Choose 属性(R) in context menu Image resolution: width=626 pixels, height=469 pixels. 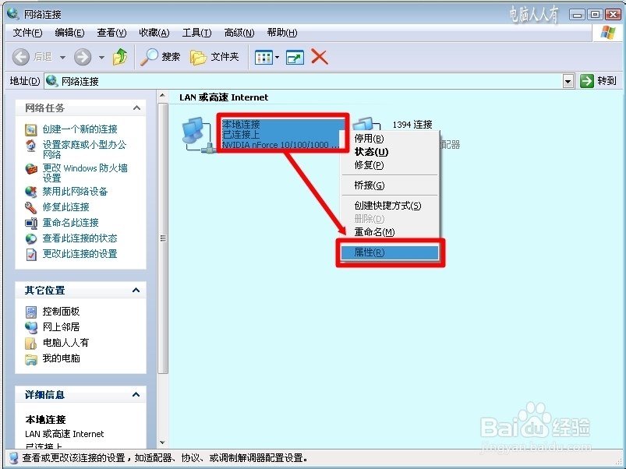390,252
